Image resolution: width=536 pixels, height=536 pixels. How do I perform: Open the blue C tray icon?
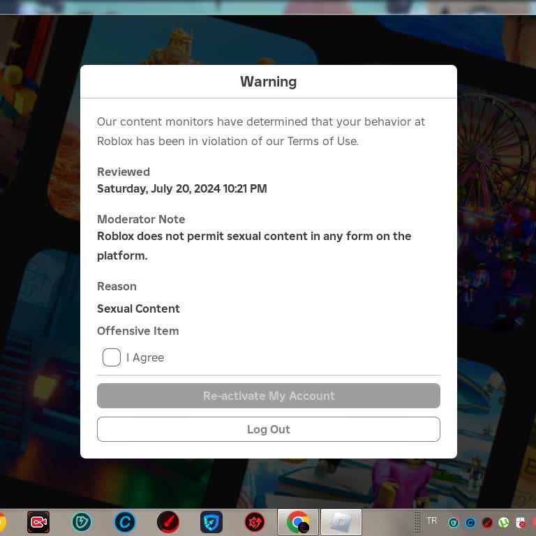coord(470,523)
